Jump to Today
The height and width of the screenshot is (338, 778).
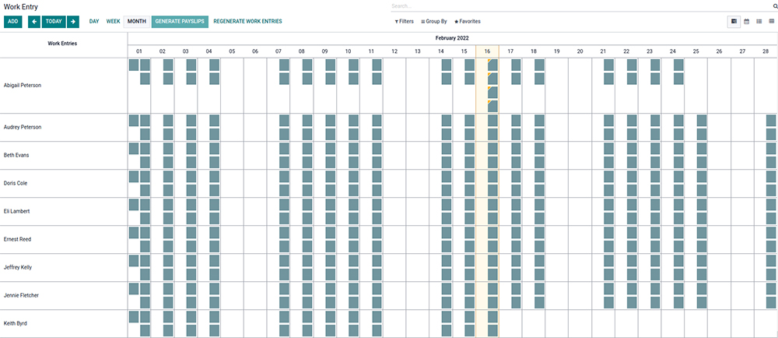(54, 22)
